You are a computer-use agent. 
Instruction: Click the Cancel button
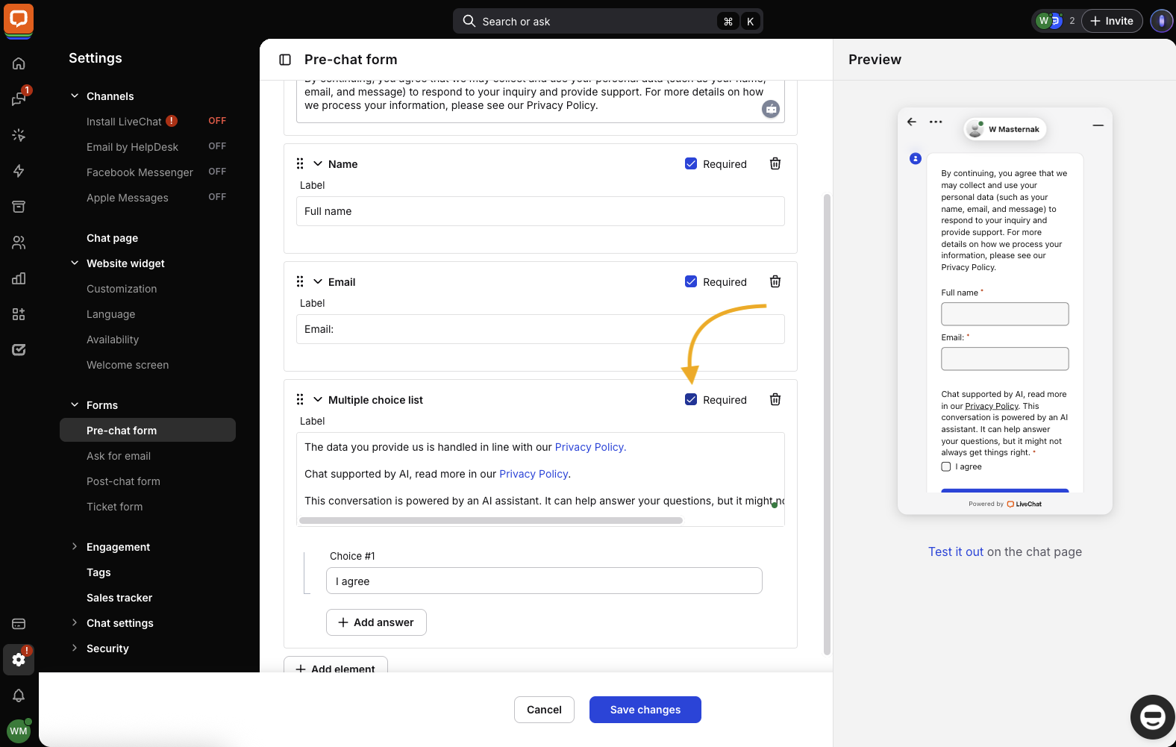pos(544,710)
